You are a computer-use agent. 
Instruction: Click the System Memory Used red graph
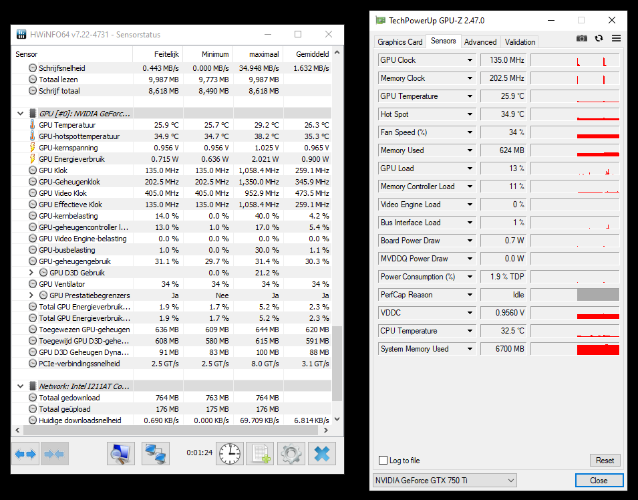pyautogui.click(x=598, y=350)
